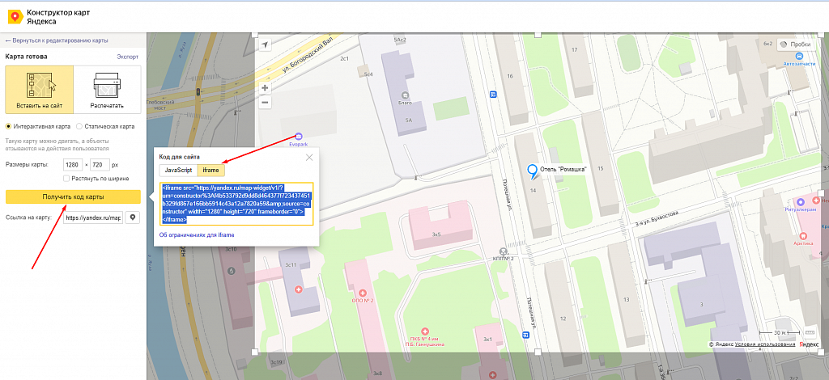Viewport: 829px width, 380px height.
Task: Click the map width field showing 1280
Action: (x=72, y=165)
